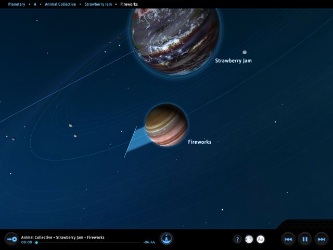Select the moon right of Strawberry Jam planet
Viewport: 333px width, 250px height.
[x=245, y=52]
